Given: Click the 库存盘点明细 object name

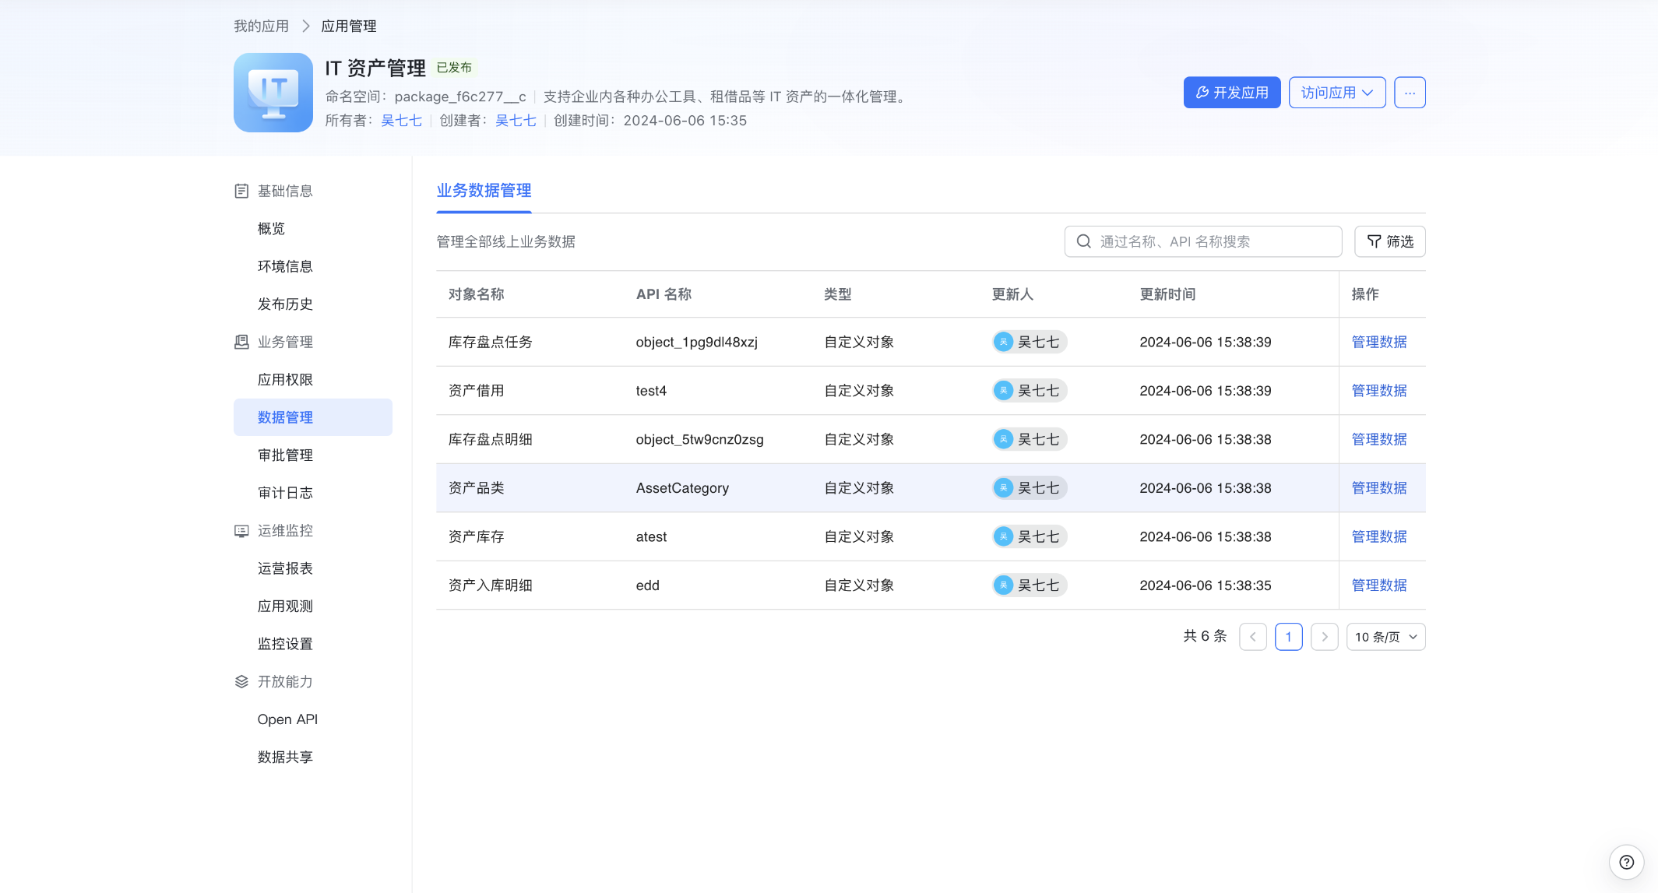Looking at the screenshot, I should pos(490,439).
